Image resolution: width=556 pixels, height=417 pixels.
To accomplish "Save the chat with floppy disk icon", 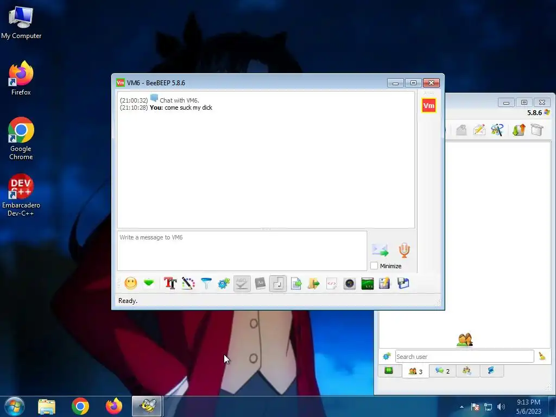I will (x=403, y=283).
